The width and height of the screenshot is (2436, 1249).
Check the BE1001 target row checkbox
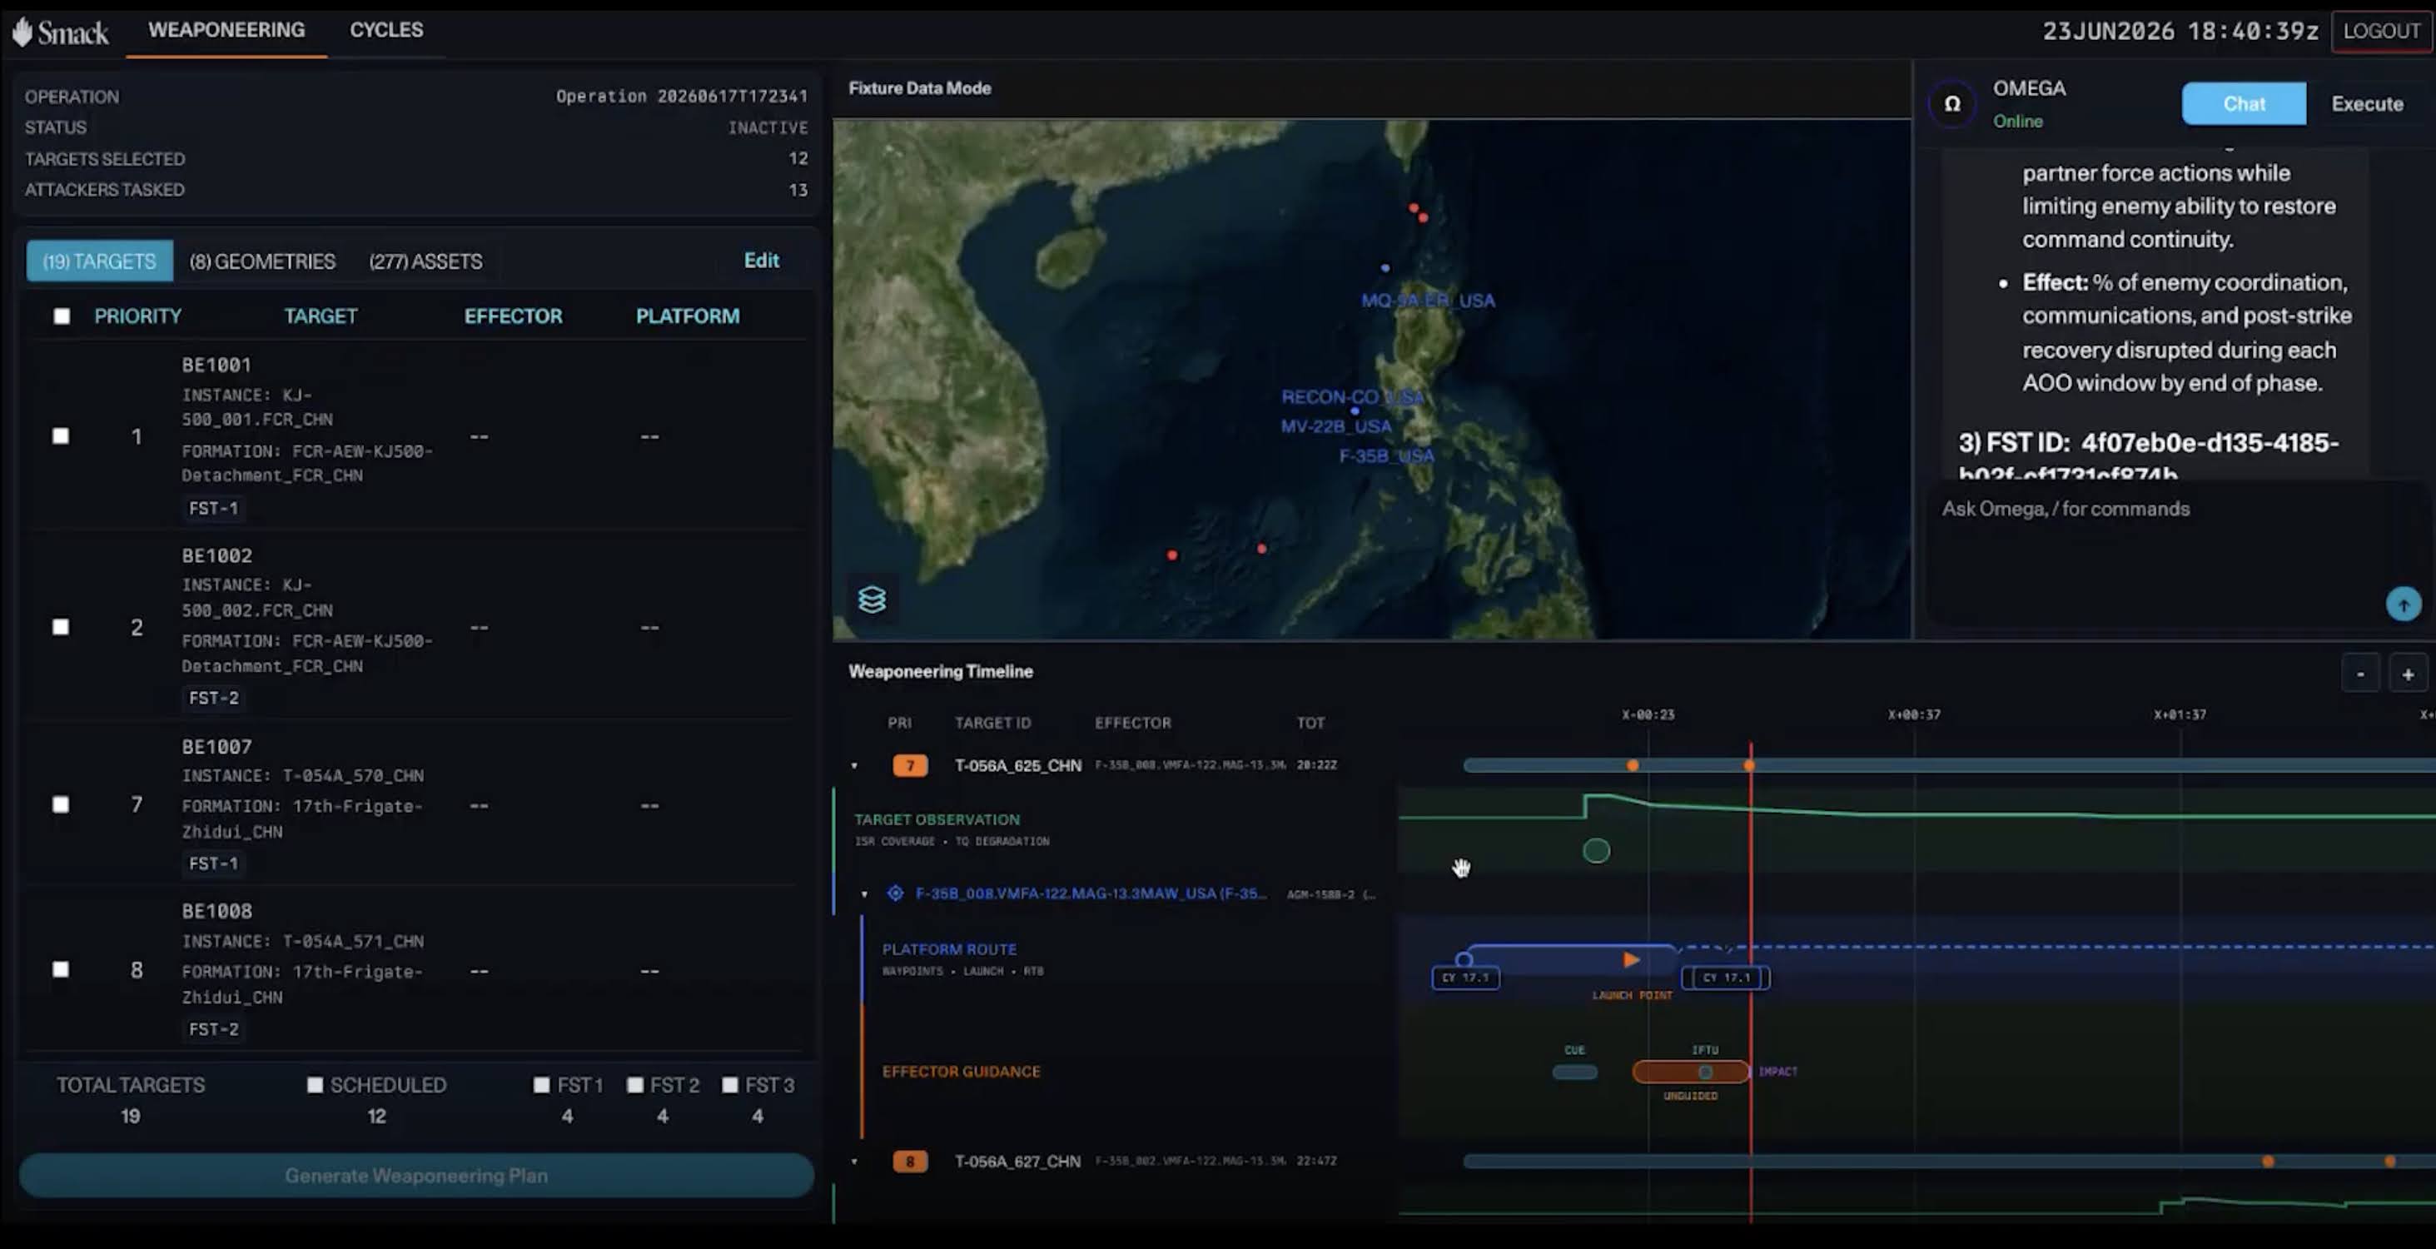(x=61, y=435)
